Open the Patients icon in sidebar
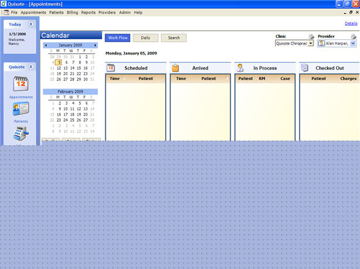This screenshot has width=360, height=269. coord(21,109)
